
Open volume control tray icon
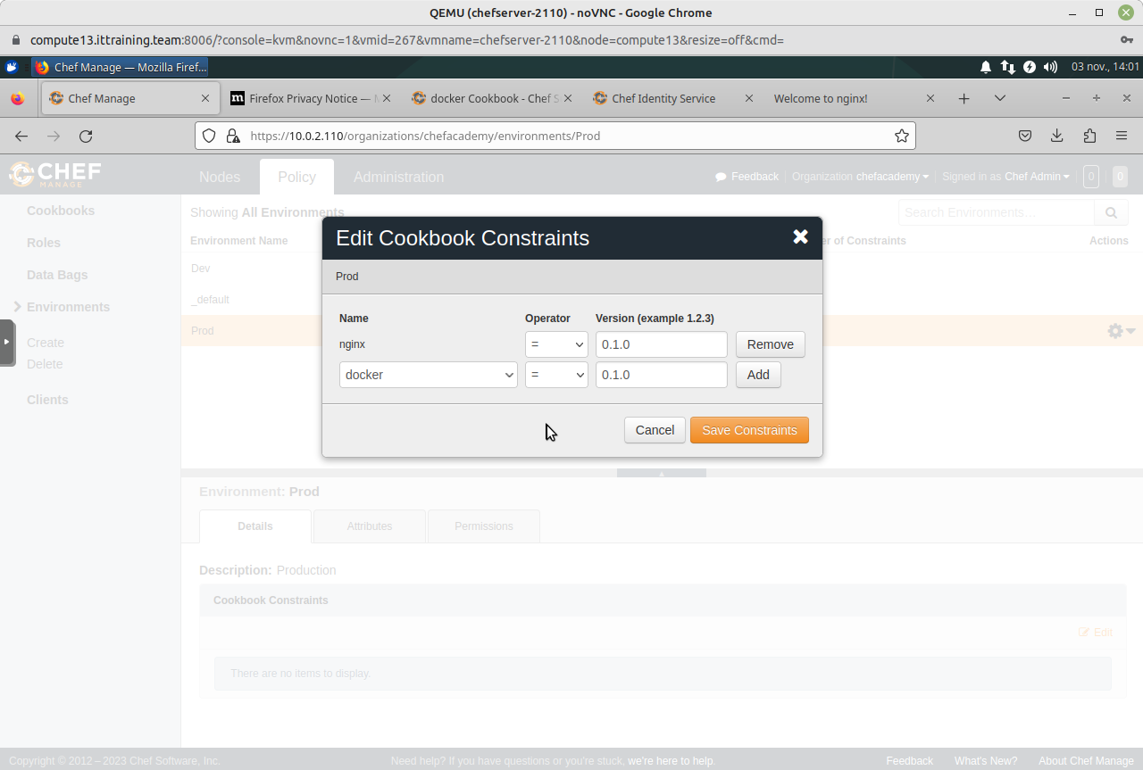[1050, 67]
